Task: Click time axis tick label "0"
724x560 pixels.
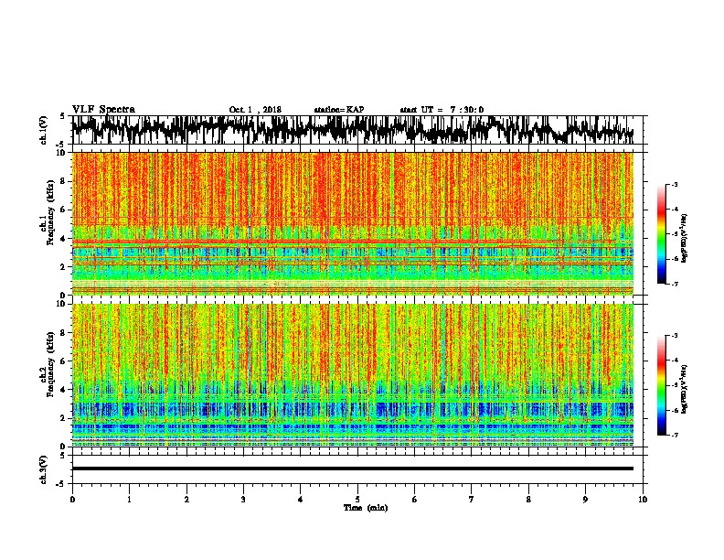Action: pos(72,500)
